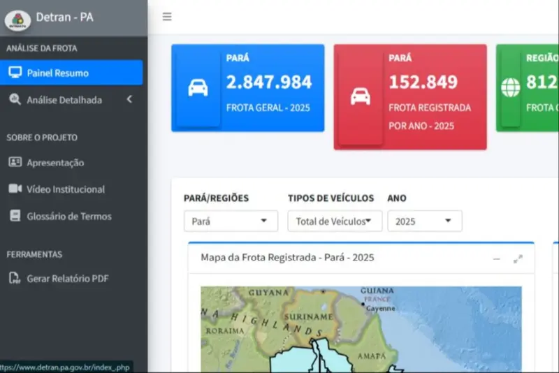Open the Vídeo Institucional menu item
Screen dimensions: 559x373
66,189
